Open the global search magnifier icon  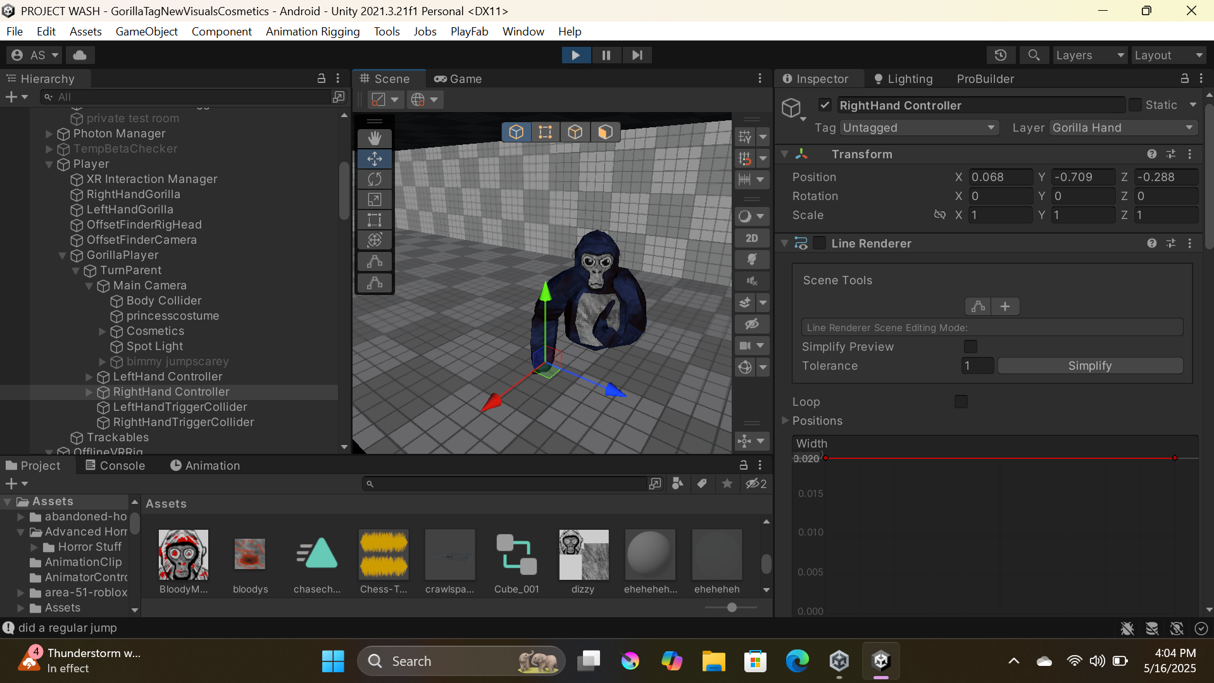(1034, 55)
